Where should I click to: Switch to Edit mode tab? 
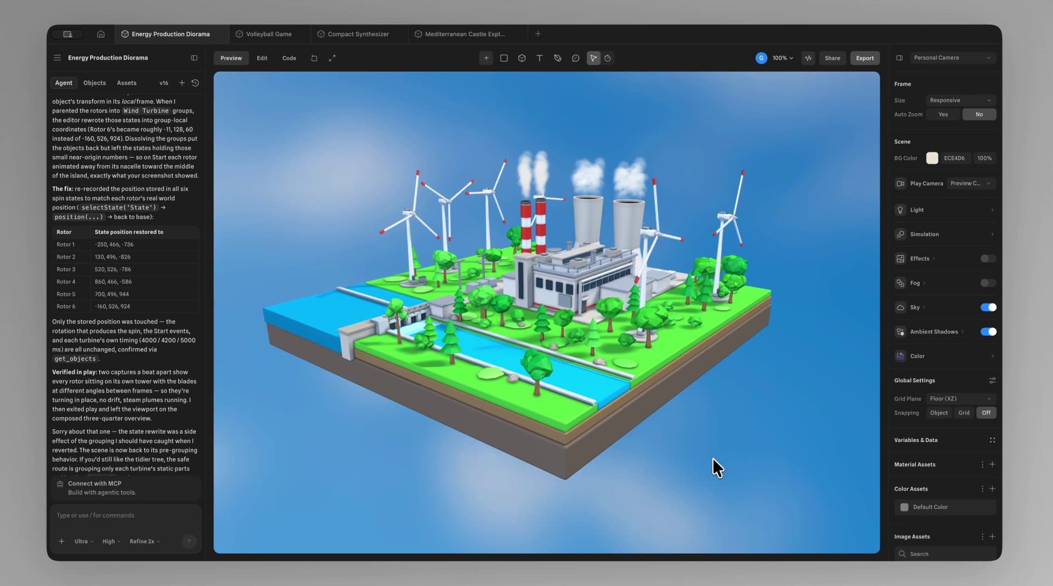click(x=262, y=58)
